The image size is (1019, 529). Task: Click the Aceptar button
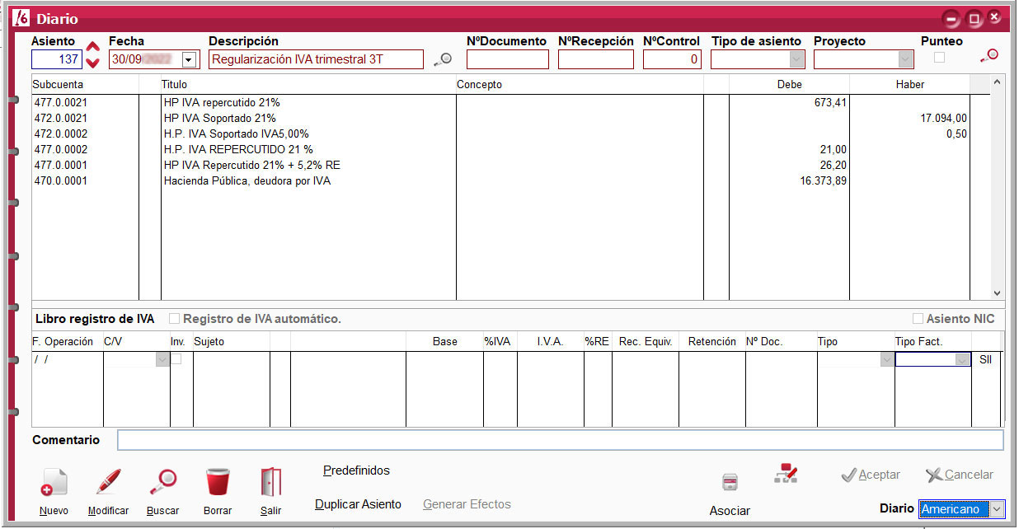(x=871, y=475)
